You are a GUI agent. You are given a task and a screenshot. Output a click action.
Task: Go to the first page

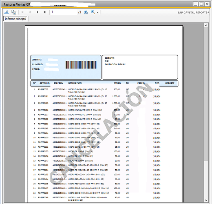coord(22,12)
